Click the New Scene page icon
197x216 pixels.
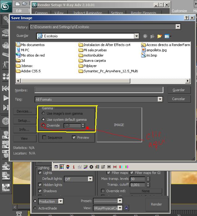coord(18,4)
